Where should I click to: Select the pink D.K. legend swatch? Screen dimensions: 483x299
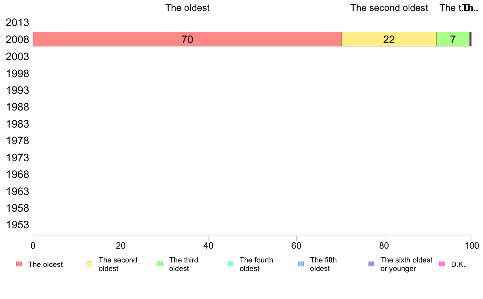click(x=442, y=264)
